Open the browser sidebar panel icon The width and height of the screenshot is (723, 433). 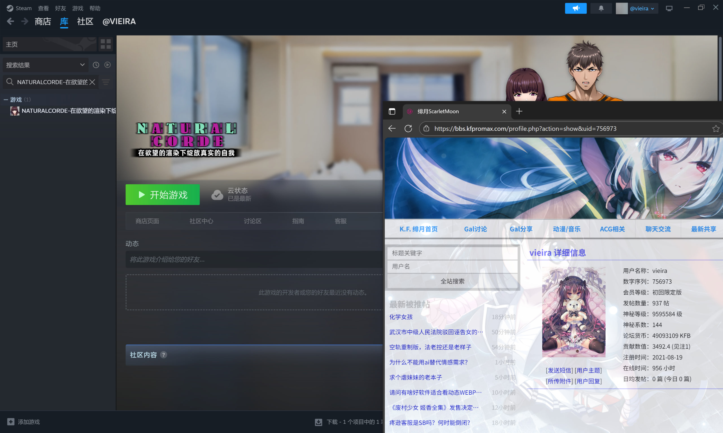point(392,111)
